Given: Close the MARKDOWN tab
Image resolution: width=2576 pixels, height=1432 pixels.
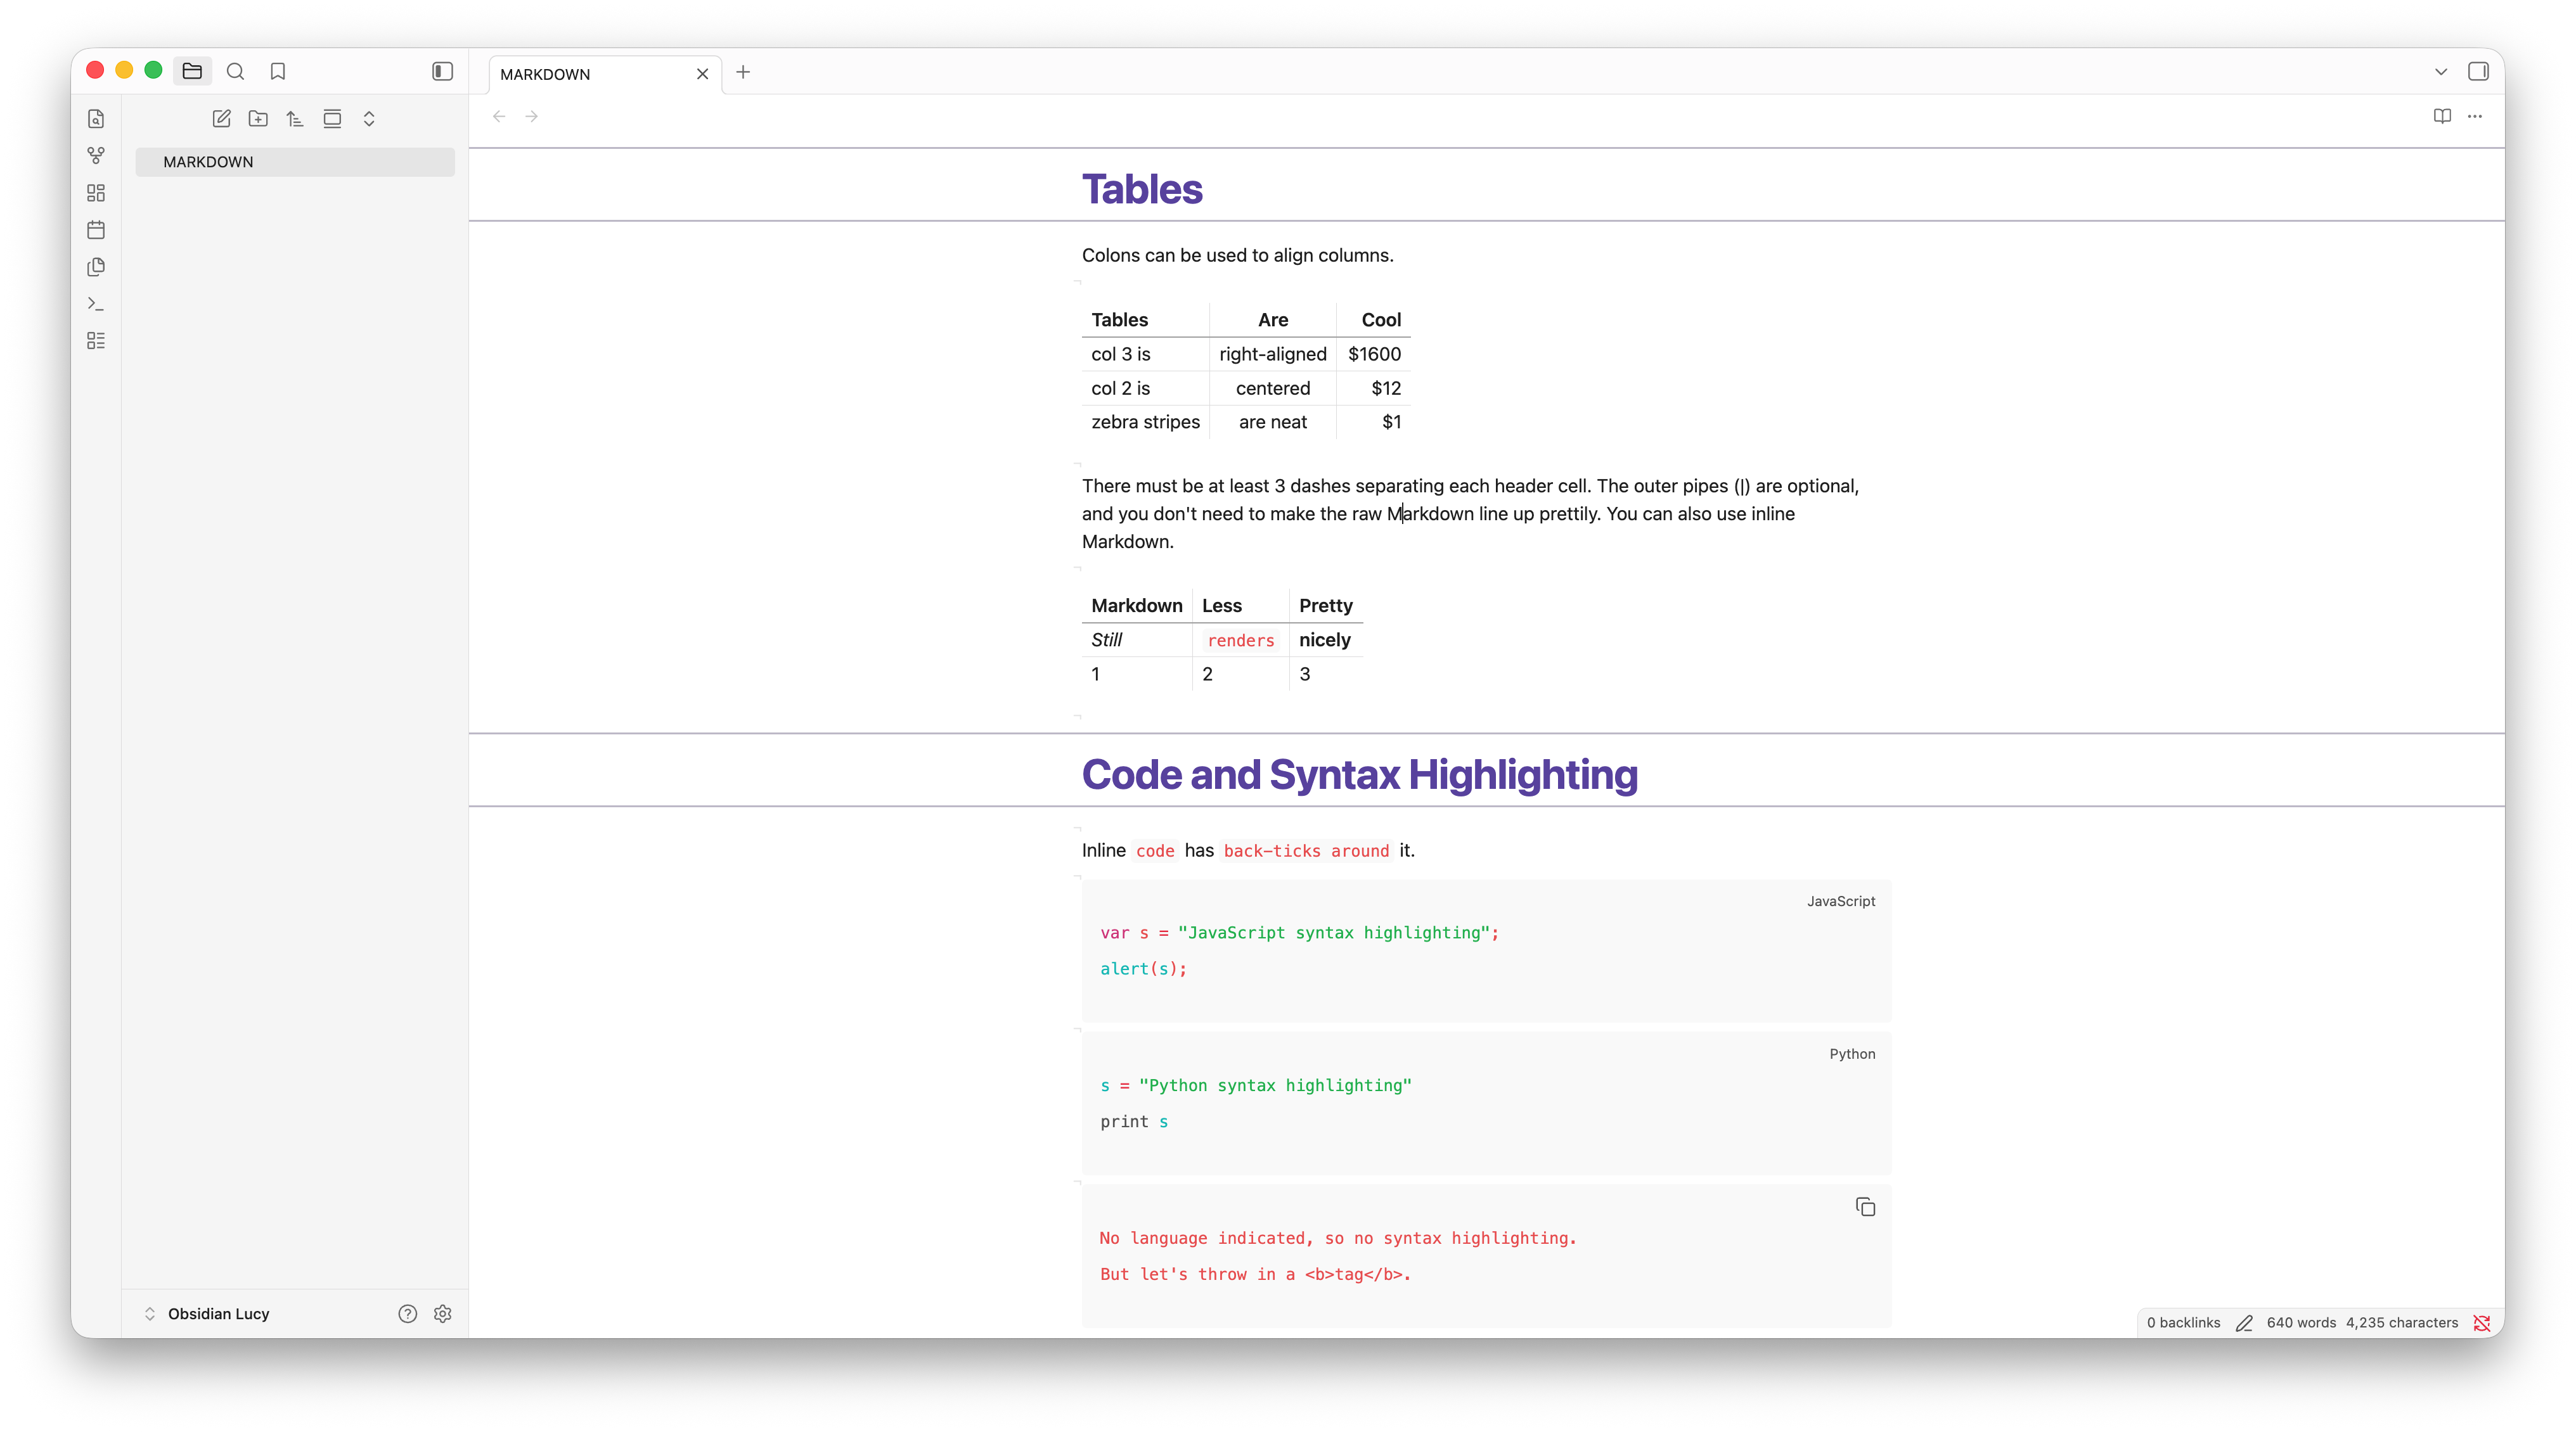Looking at the screenshot, I should click(x=702, y=74).
